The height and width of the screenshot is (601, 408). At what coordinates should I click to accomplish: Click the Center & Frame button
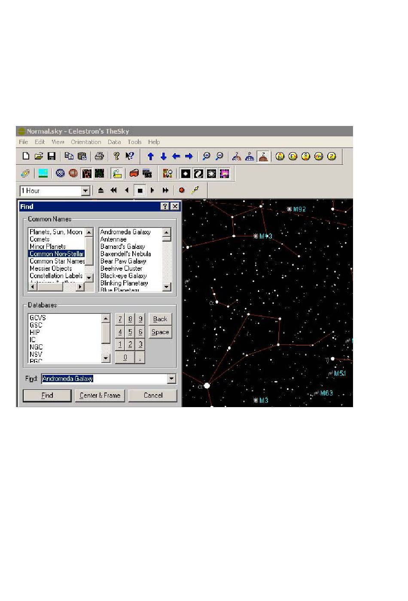pyautogui.click(x=100, y=396)
